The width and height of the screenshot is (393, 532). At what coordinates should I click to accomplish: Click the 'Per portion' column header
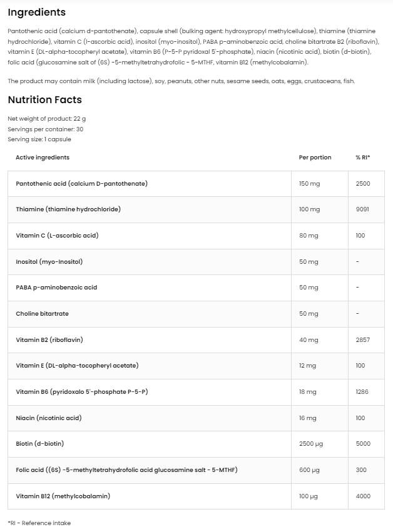[x=315, y=158]
